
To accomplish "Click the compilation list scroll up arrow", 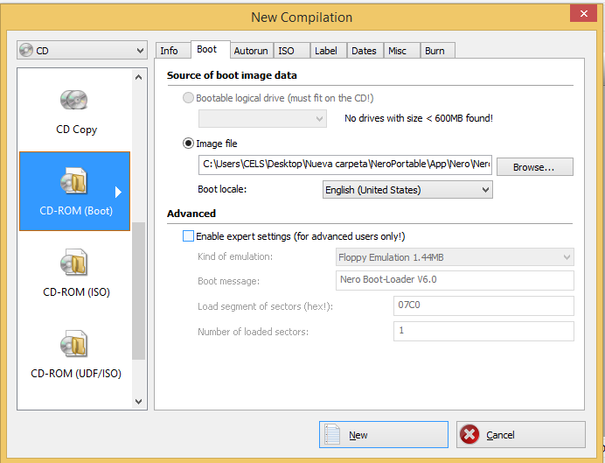I will (139, 77).
